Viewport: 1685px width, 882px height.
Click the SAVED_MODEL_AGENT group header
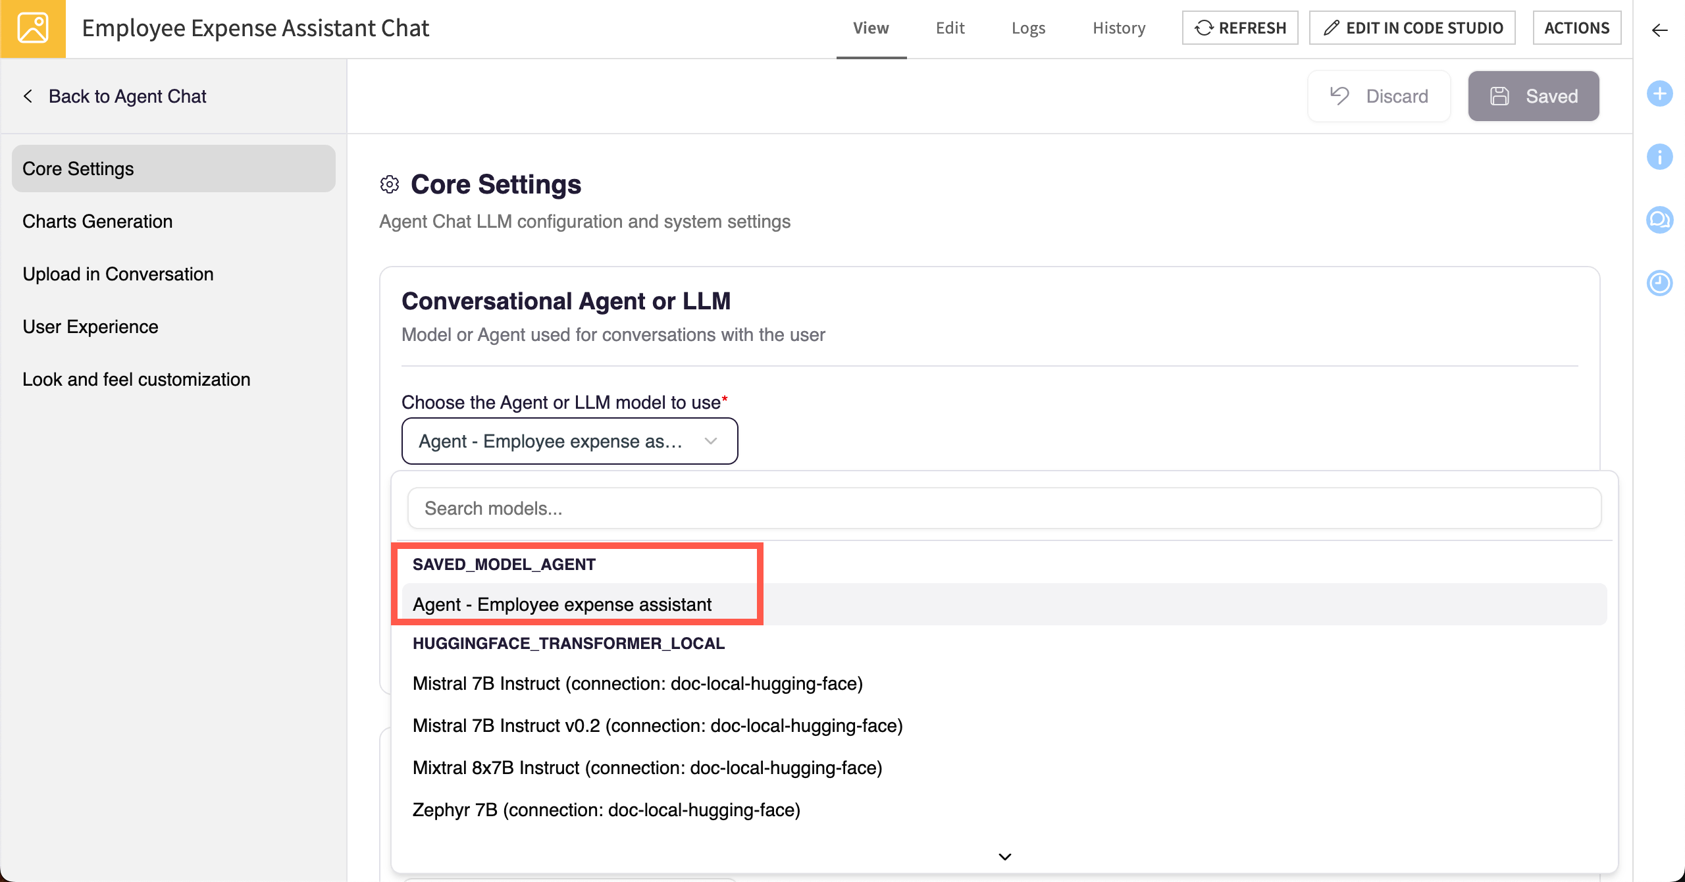coord(504,564)
